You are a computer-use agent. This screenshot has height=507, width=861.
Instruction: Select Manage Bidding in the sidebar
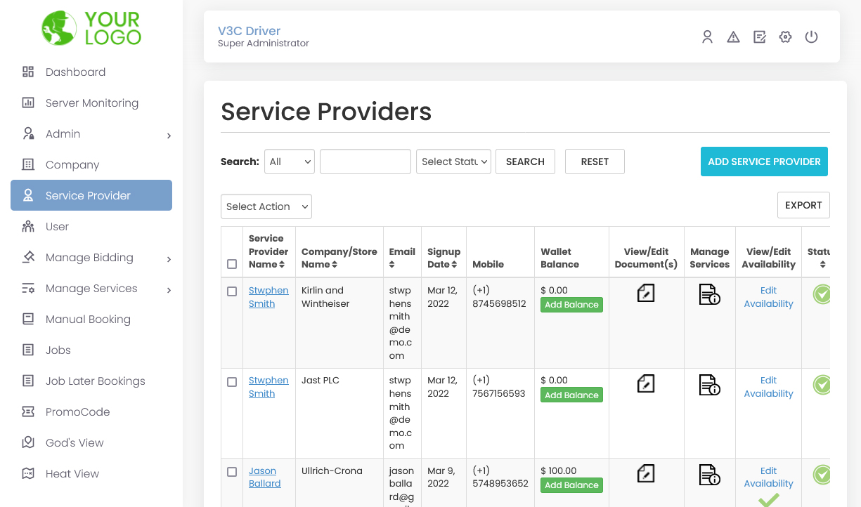[89, 257]
